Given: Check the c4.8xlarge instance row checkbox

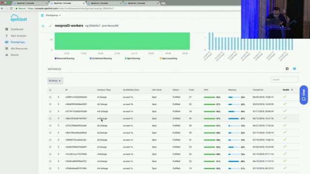Looking at the screenshot, I should coord(50,118).
